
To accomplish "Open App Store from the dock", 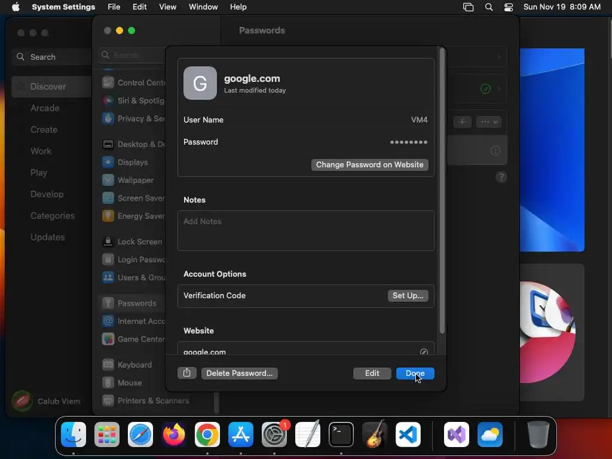I will pos(241,434).
